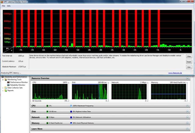
Task: Open the www.thesycon.de link
Action: click(x=175, y=73)
